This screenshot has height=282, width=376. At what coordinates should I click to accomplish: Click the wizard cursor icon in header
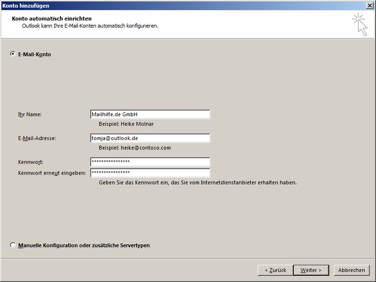pos(360,24)
